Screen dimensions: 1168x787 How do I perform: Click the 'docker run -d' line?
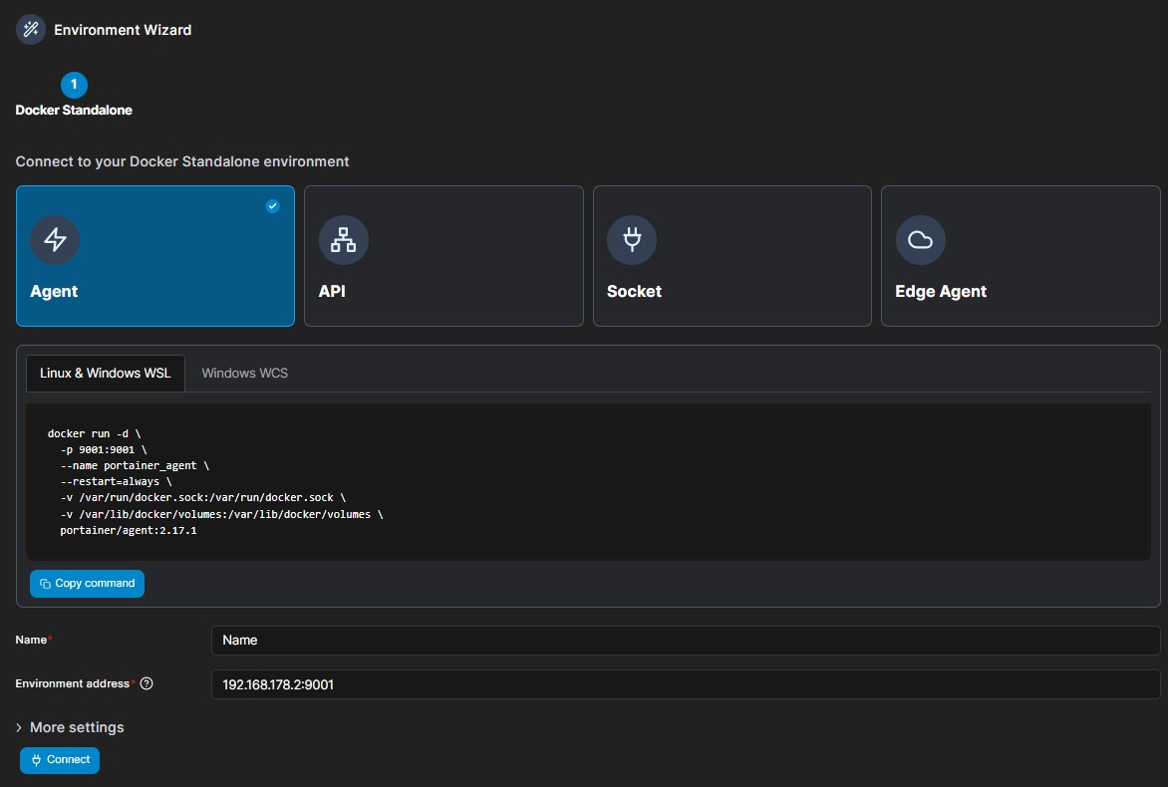tap(94, 433)
